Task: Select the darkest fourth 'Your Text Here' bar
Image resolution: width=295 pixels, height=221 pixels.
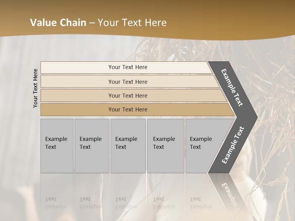Action: pyautogui.click(x=128, y=110)
